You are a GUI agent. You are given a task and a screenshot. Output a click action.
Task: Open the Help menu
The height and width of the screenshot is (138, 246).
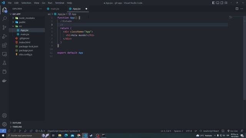(x=69, y=3)
